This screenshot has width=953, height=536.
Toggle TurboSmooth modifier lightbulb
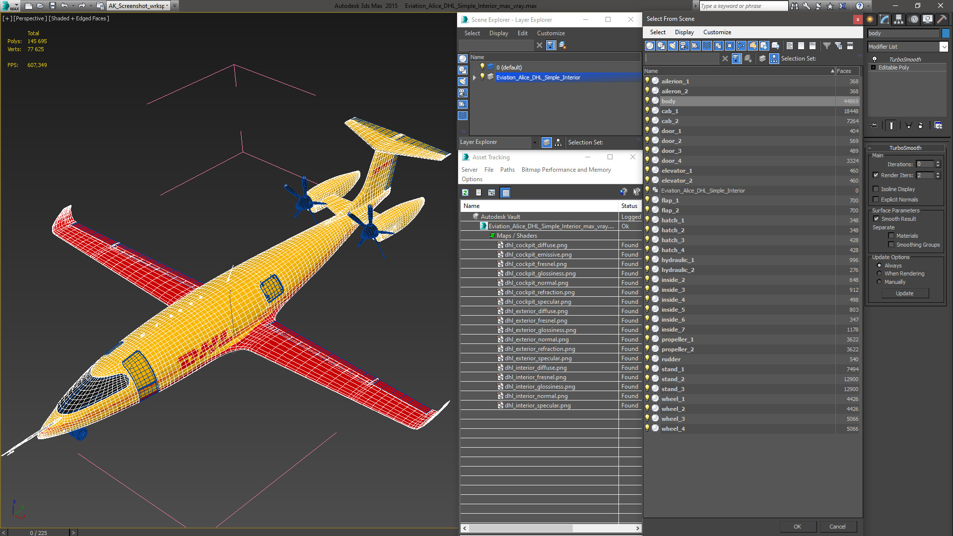click(874, 59)
